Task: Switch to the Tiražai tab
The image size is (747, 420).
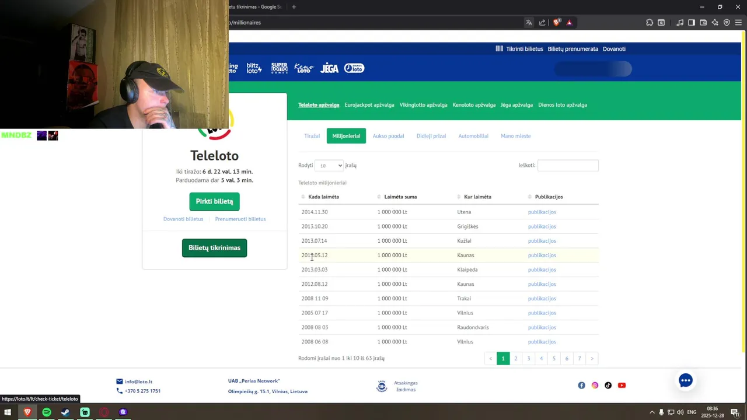Action: pyautogui.click(x=312, y=136)
